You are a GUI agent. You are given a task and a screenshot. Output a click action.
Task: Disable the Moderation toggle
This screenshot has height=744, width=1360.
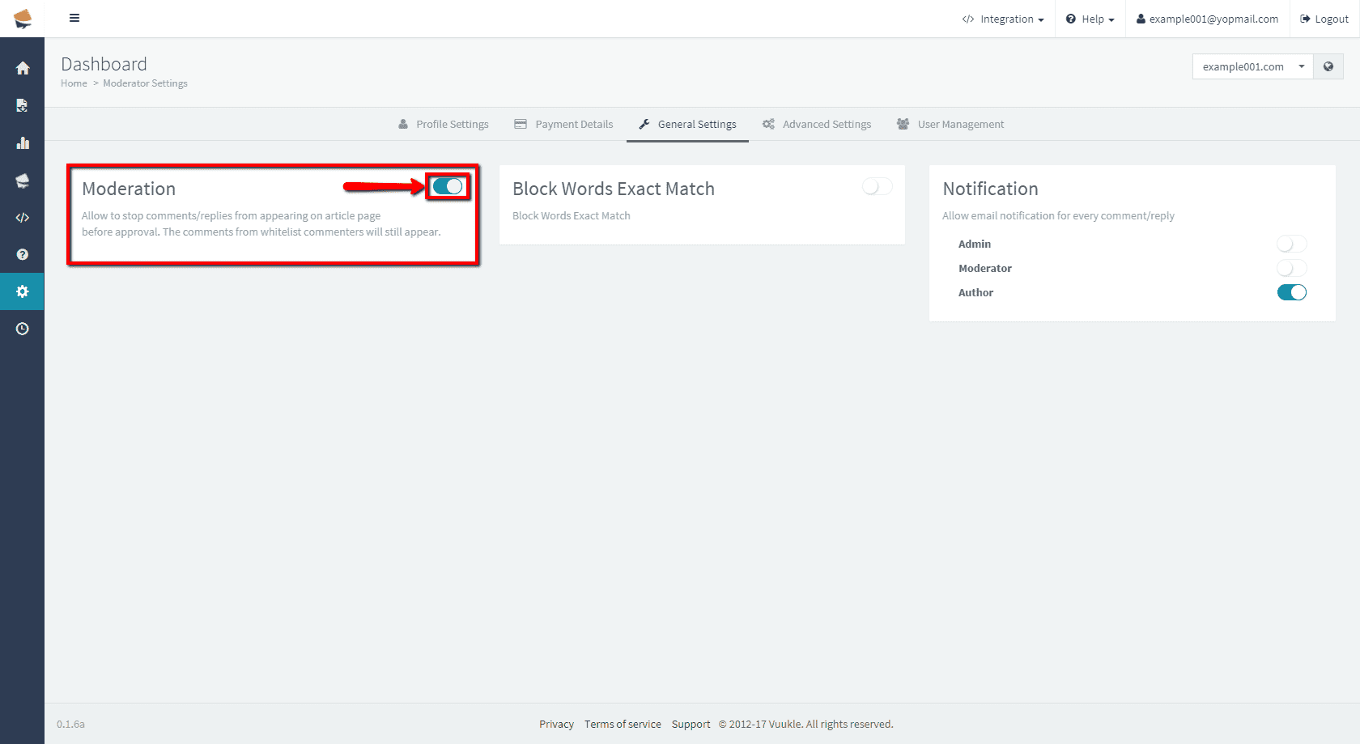(x=448, y=187)
